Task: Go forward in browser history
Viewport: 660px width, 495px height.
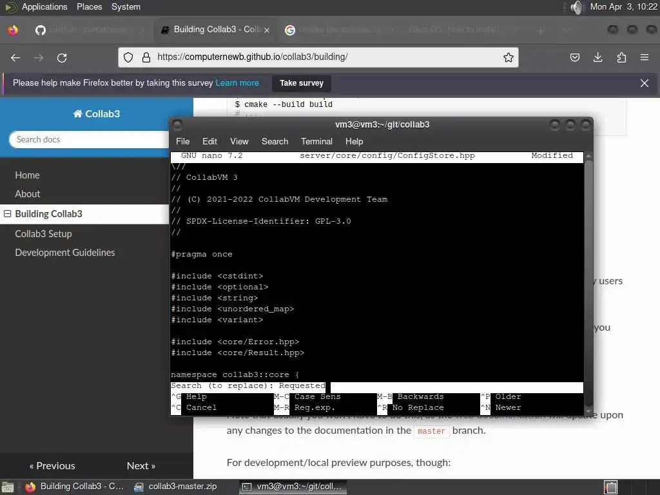Action: (39, 57)
